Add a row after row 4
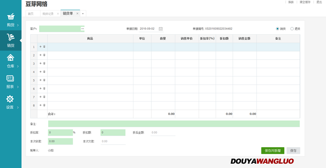Viewport: 326px width, 168px height. click(x=40, y=72)
